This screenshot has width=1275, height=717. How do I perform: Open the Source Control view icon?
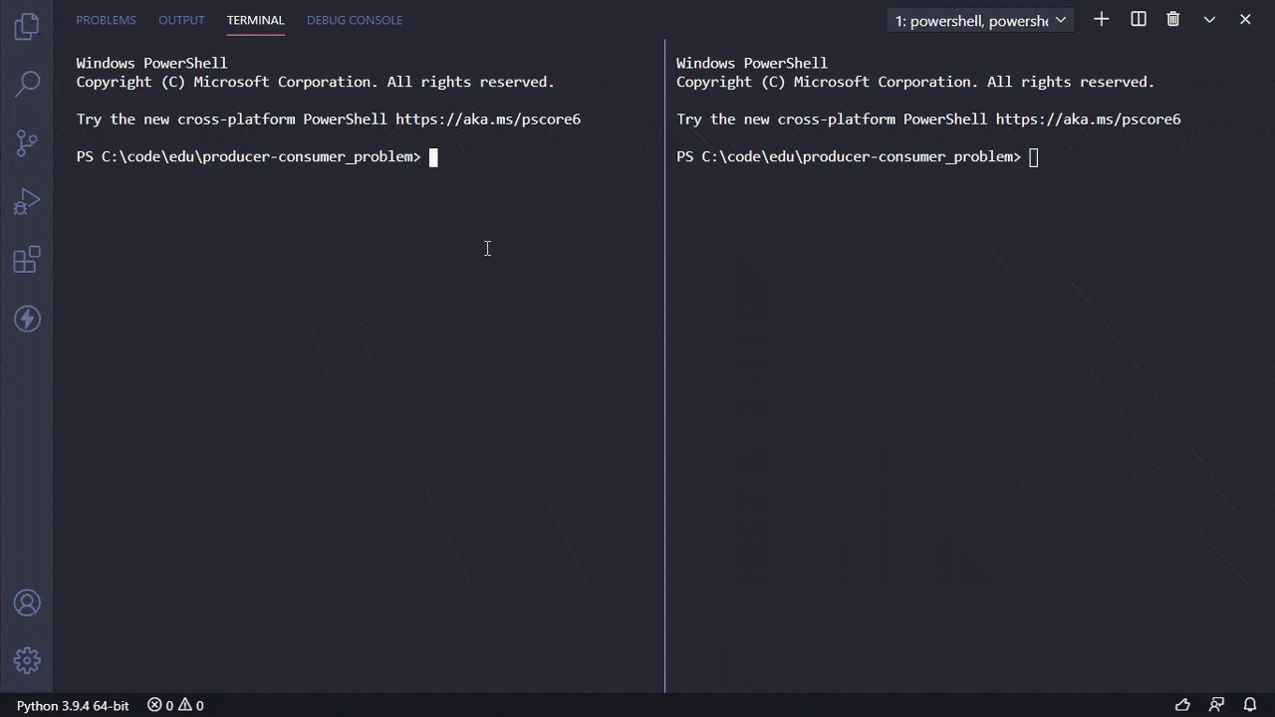click(x=27, y=143)
